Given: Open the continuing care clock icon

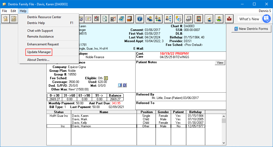Looking at the screenshot, I should click(x=179, y=19).
